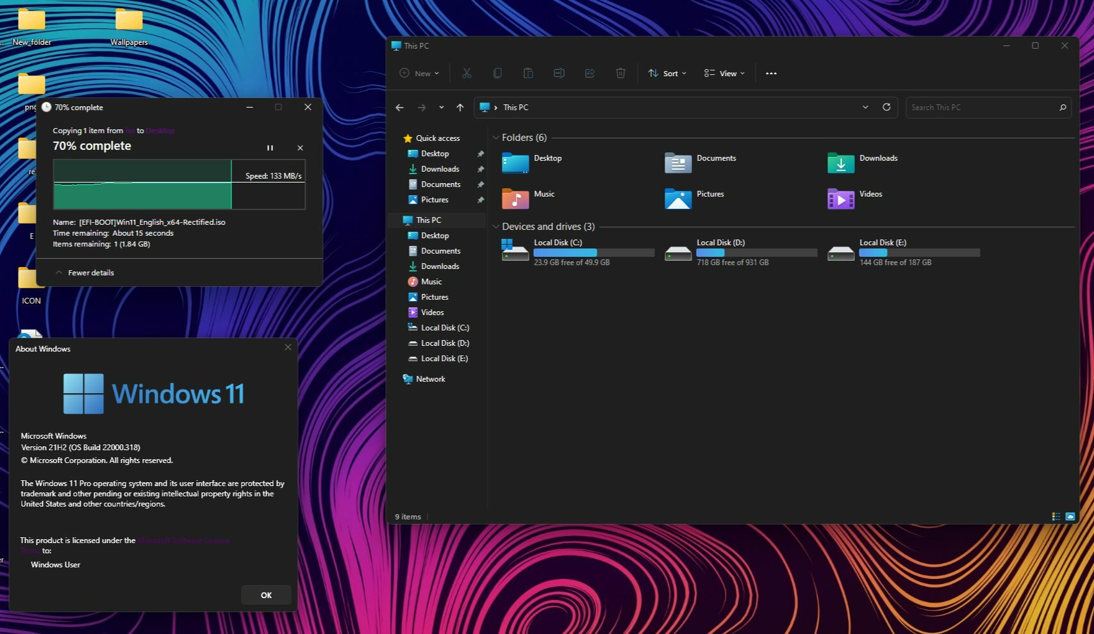Click the Share icon in File Explorer toolbar
The height and width of the screenshot is (634, 1094).
[x=590, y=74]
